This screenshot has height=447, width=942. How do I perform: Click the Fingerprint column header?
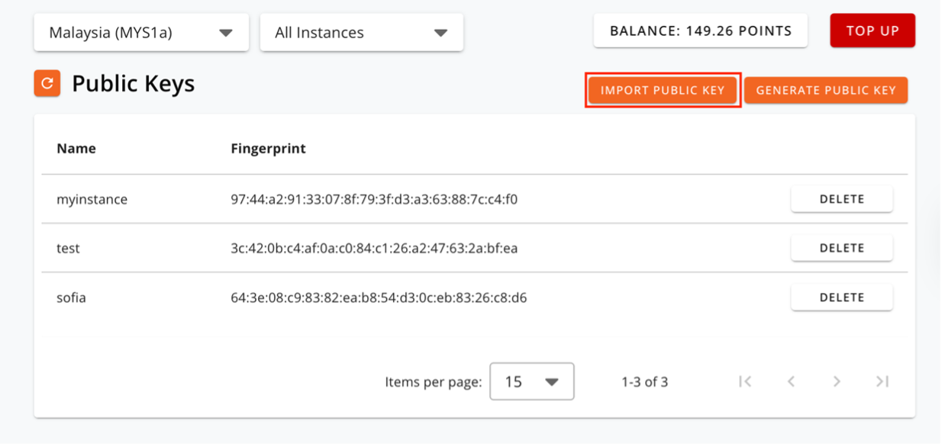click(x=268, y=149)
